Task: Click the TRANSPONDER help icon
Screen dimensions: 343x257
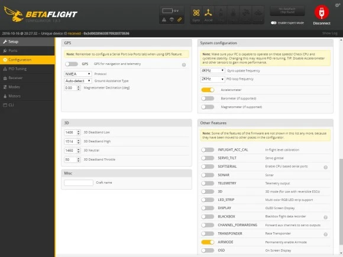Action: point(325,235)
